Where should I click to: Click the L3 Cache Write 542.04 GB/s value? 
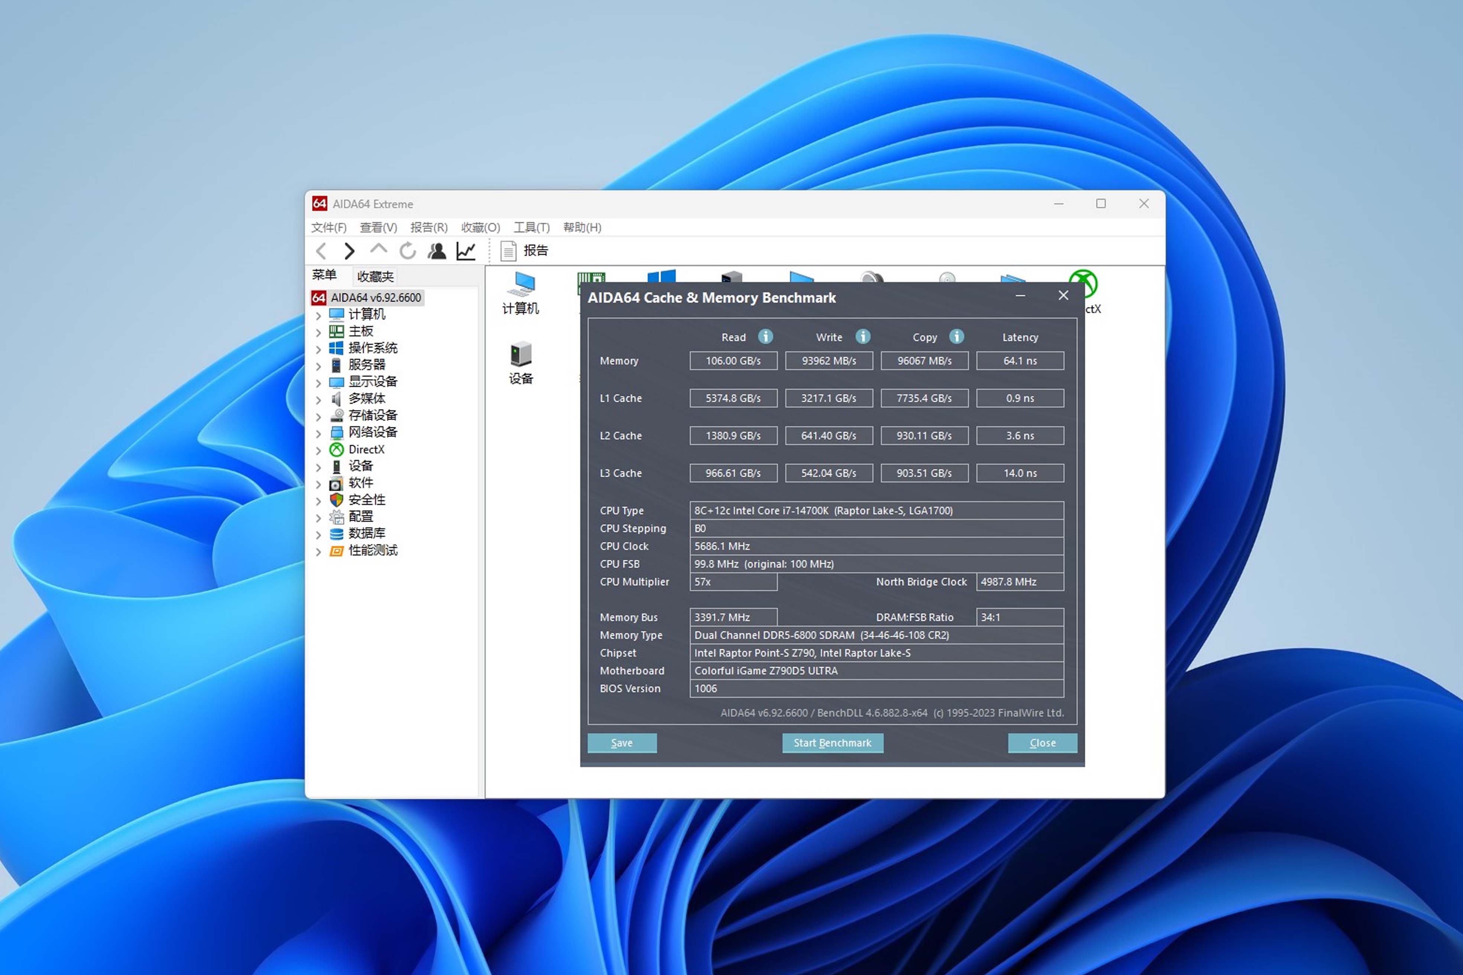click(829, 473)
